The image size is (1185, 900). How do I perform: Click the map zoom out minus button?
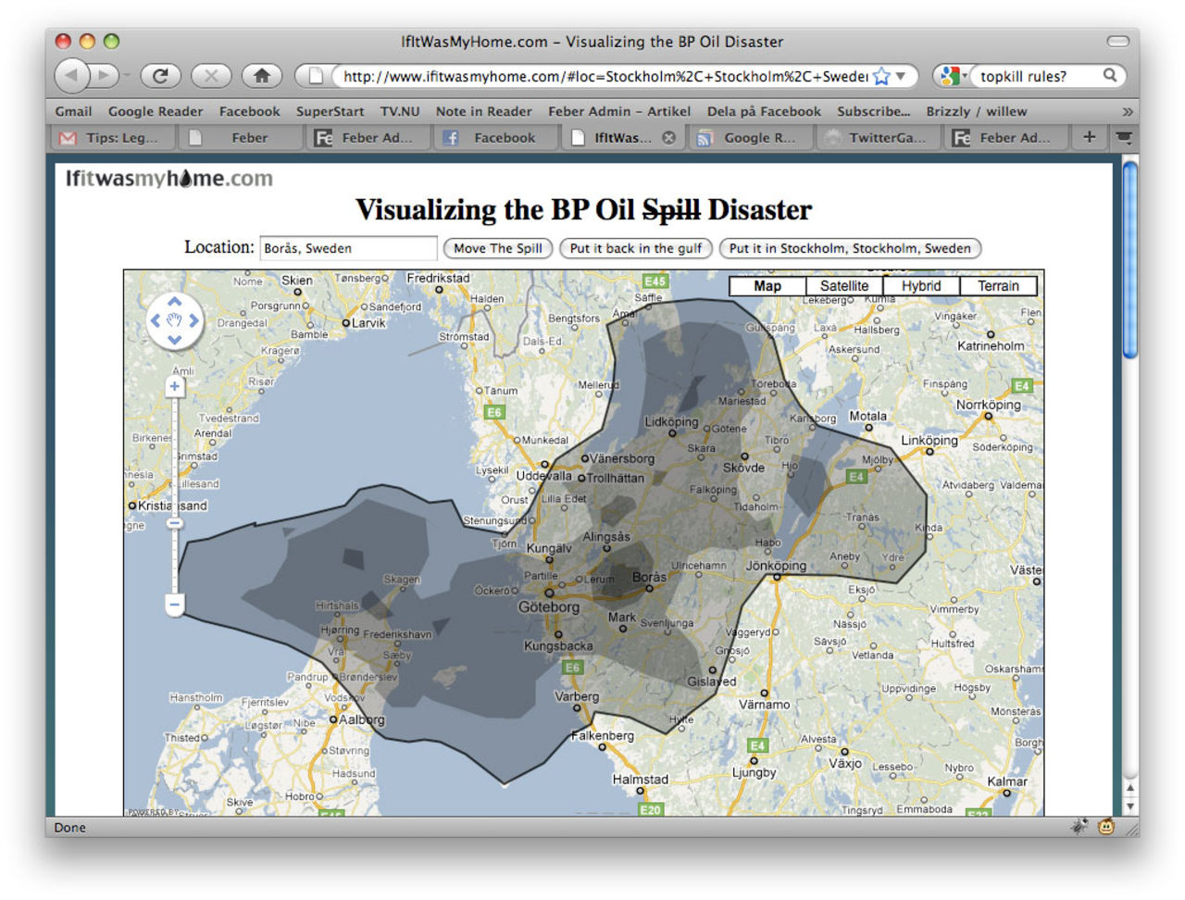tap(174, 605)
